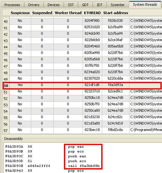
Task: Select row number 50 header
Action: pos(6,86)
